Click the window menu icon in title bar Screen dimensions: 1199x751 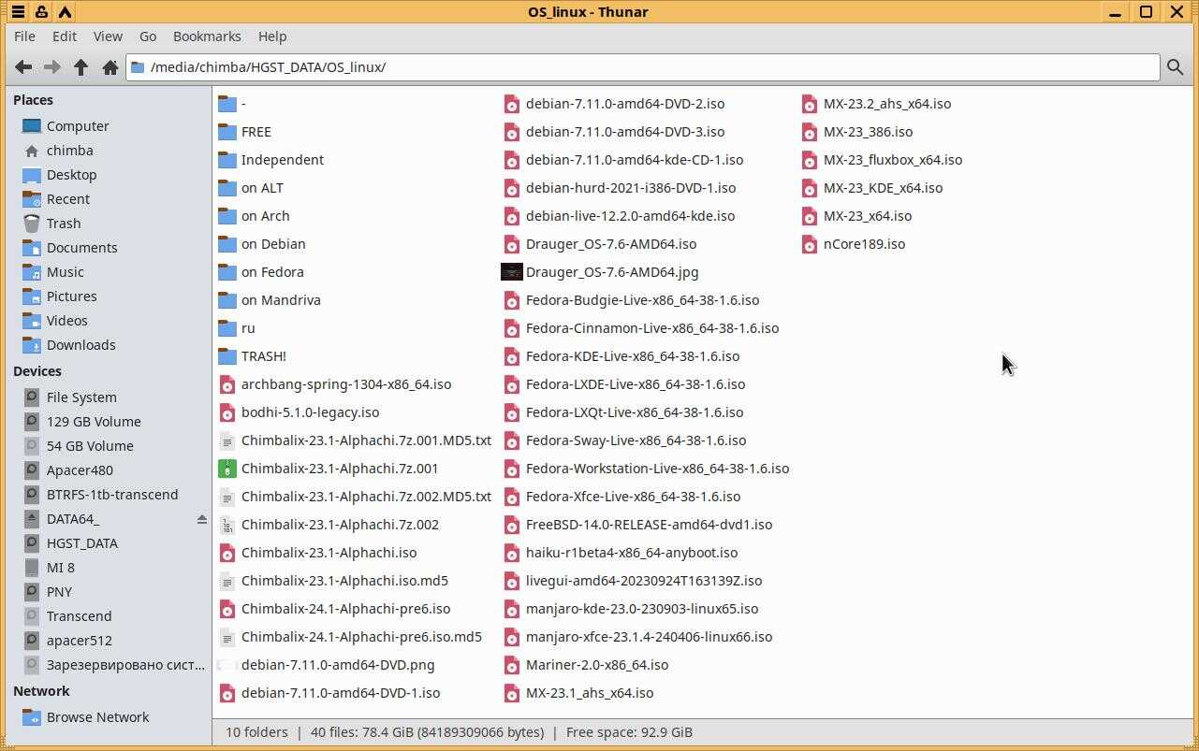click(18, 12)
